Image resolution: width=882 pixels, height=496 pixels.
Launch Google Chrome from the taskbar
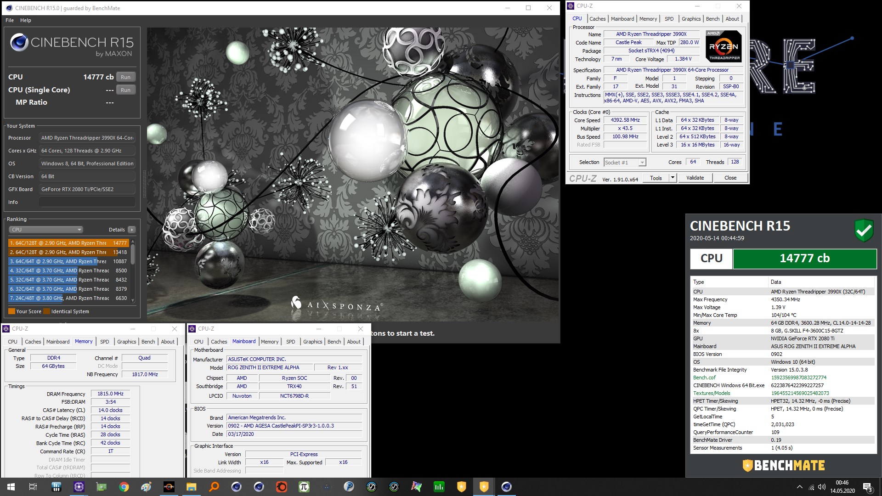(124, 487)
